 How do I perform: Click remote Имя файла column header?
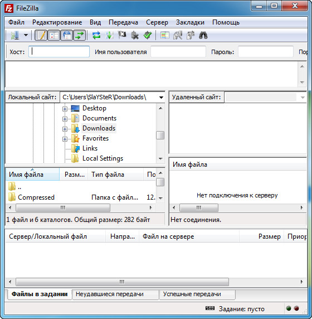pyautogui.click(x=238, y=165)
